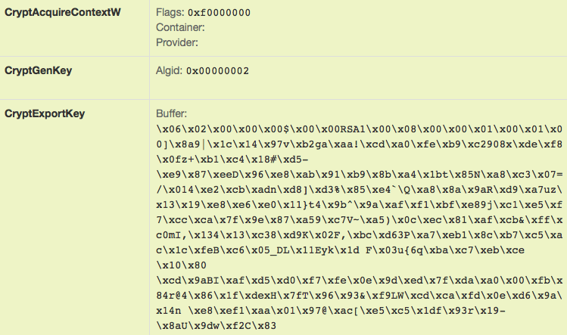Click the CryptExportKey API name
Viewport: 567px width, 335px height.
[45, 113]
